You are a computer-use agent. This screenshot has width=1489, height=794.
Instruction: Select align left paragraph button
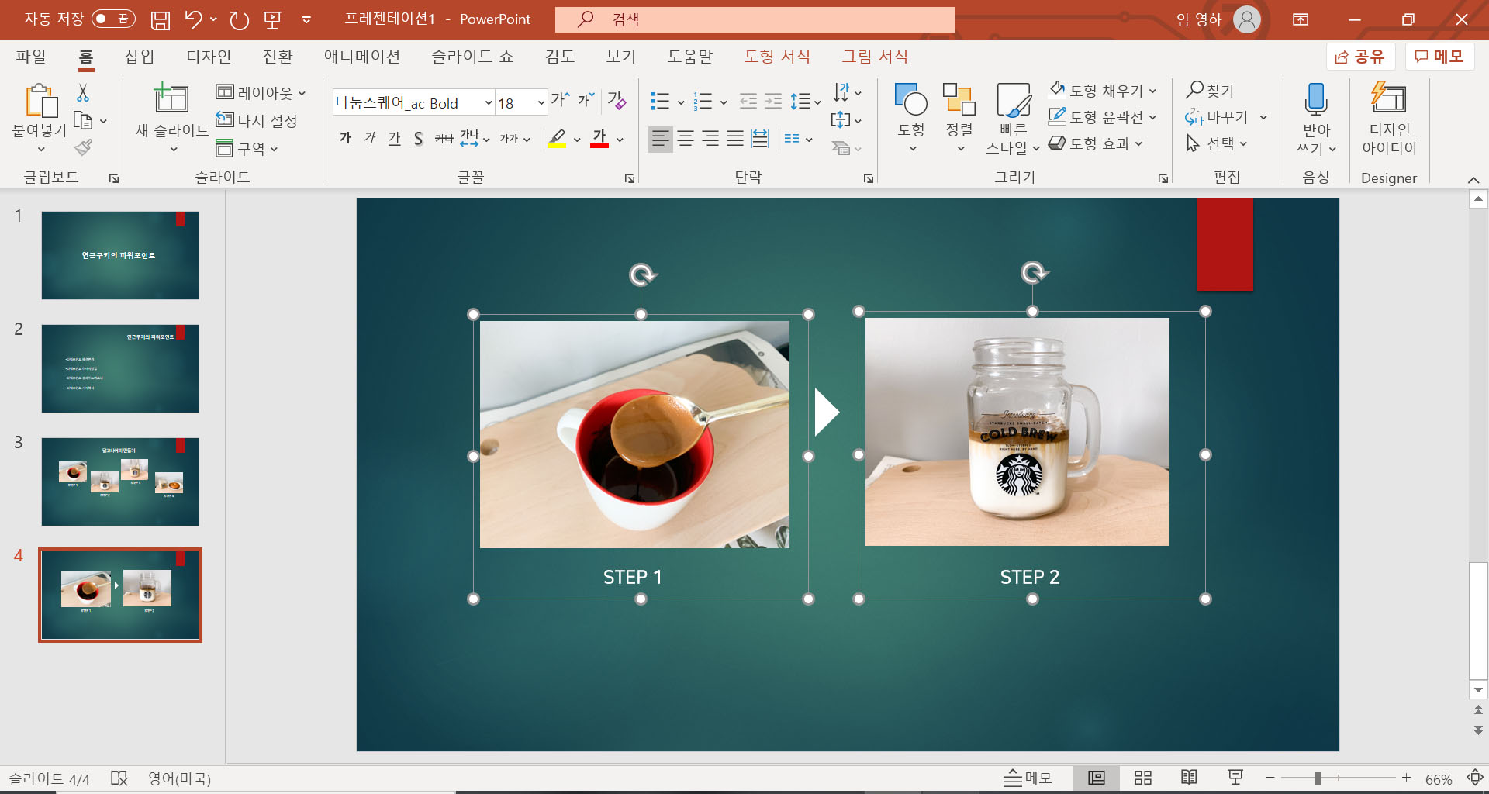coord(660,139)
